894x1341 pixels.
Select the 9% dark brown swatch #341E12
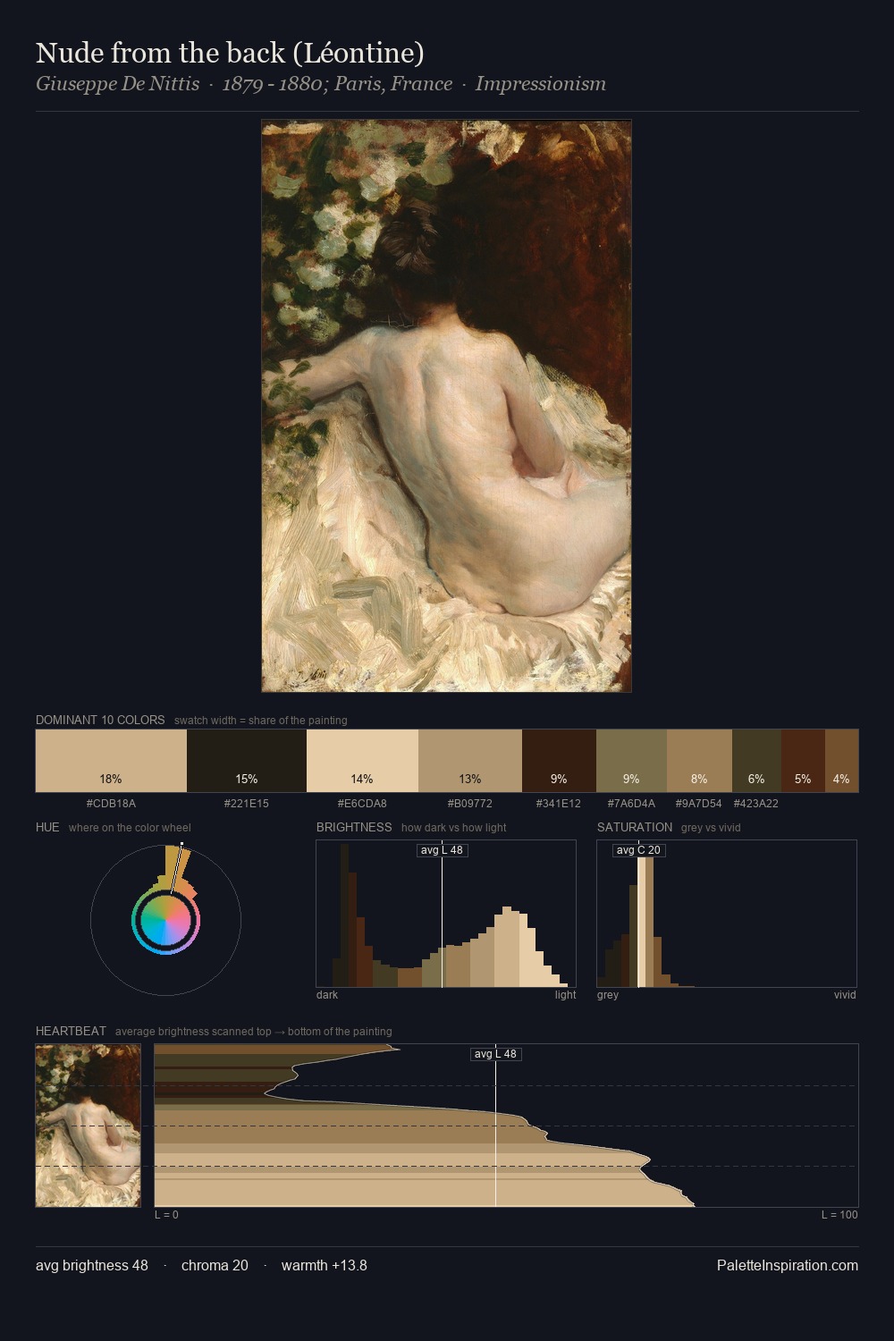[x=559, y=761]
